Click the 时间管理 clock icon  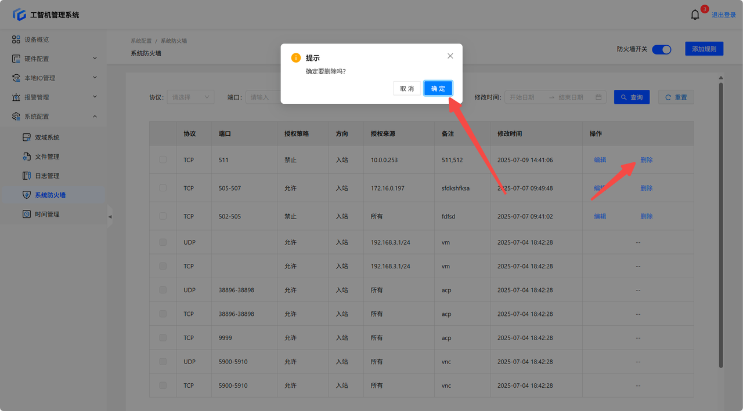click(x=26, y=214)
